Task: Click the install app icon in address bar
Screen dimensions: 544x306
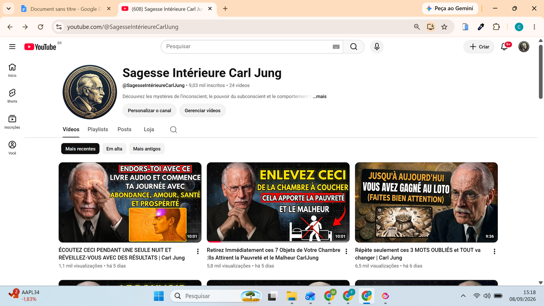Action: (430, 27)
